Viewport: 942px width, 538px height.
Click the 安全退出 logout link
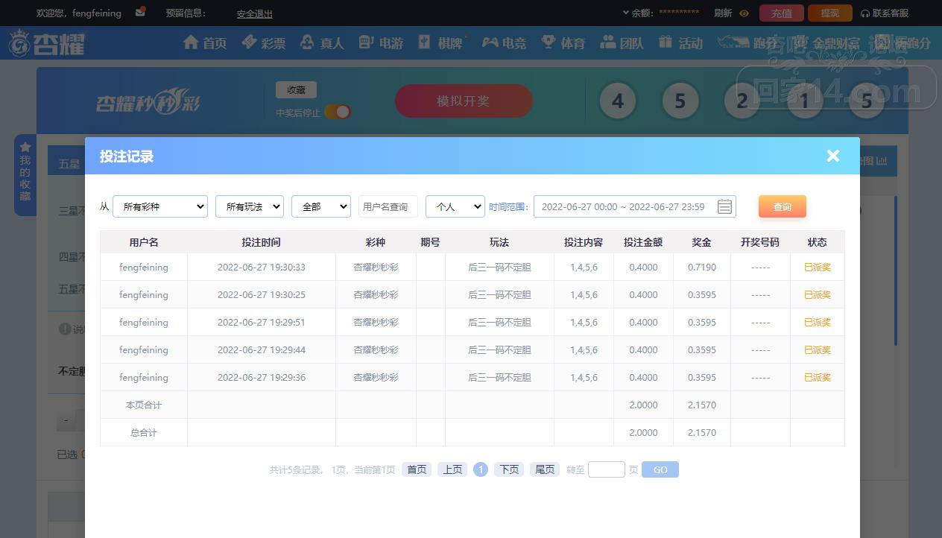[254, 13]
